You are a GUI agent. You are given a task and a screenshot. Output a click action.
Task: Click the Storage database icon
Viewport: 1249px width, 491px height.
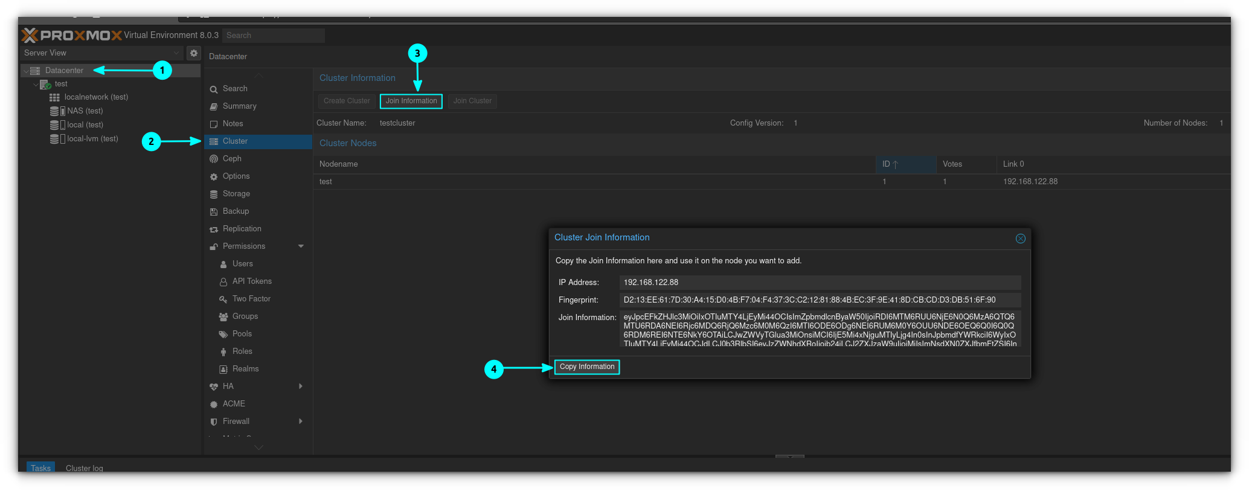pyautogui.click(x=214, y=194)
